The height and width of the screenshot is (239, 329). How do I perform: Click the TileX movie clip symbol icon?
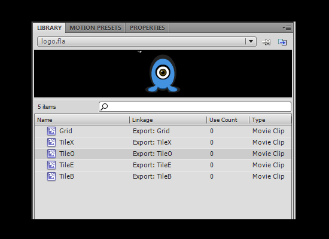tap(51, 142)
